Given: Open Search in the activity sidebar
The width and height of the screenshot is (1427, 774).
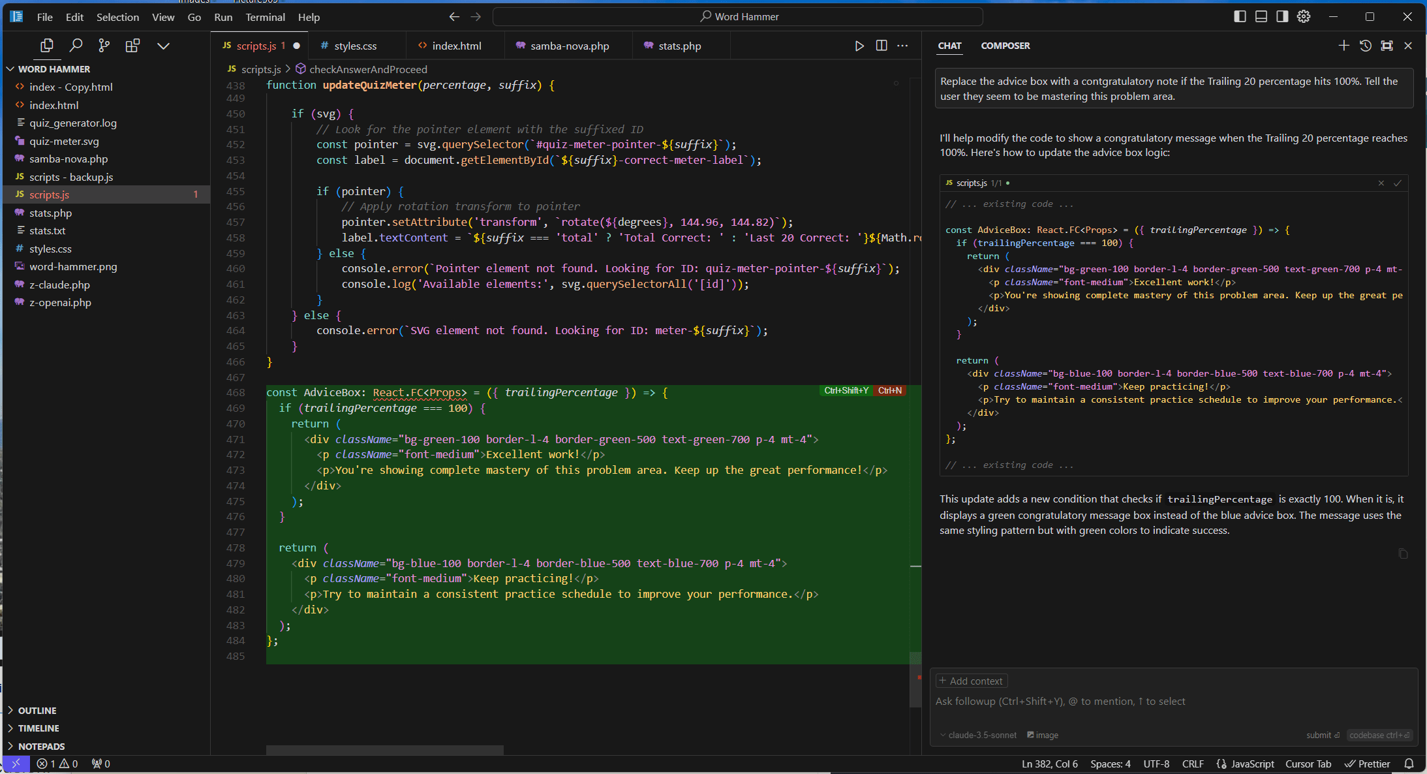Looking at the screenshot, I should point(76,45).
